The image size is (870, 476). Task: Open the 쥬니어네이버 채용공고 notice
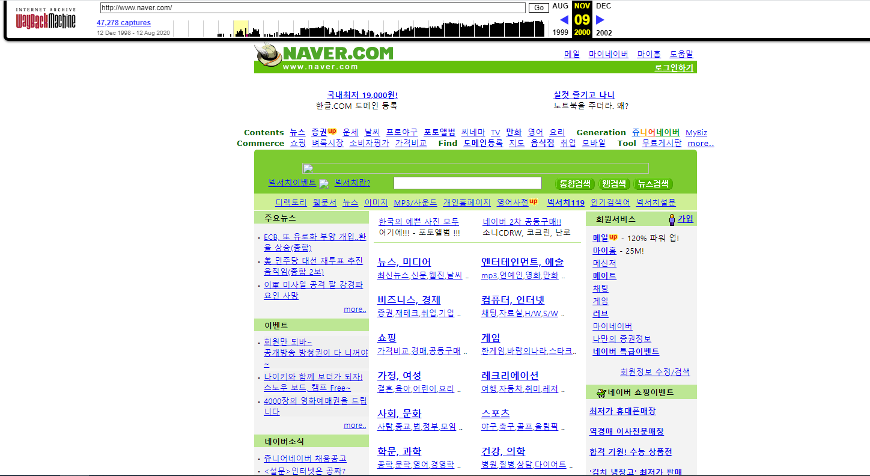[305, 459]
